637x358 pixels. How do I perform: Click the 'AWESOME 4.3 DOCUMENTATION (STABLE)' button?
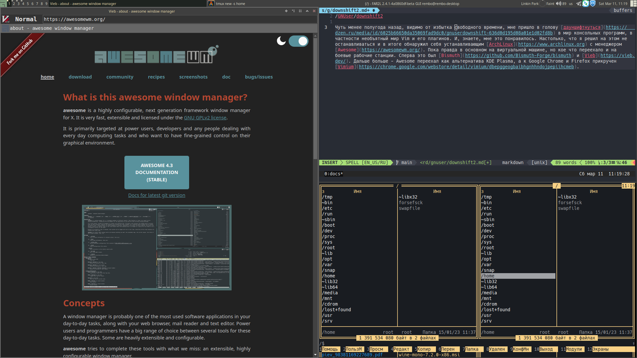coord(157,172)
